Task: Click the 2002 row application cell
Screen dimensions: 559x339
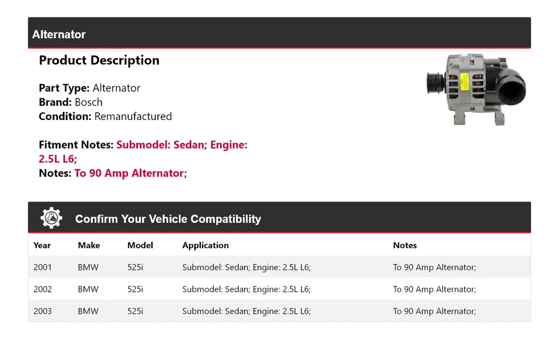Action: 246,289
